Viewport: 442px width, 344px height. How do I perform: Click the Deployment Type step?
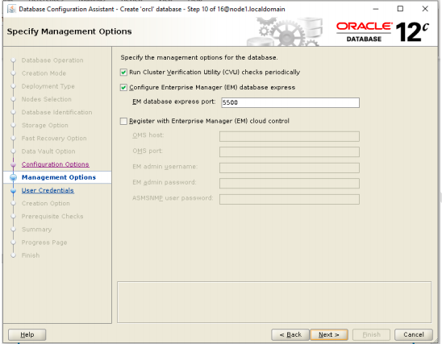(48, 86)
